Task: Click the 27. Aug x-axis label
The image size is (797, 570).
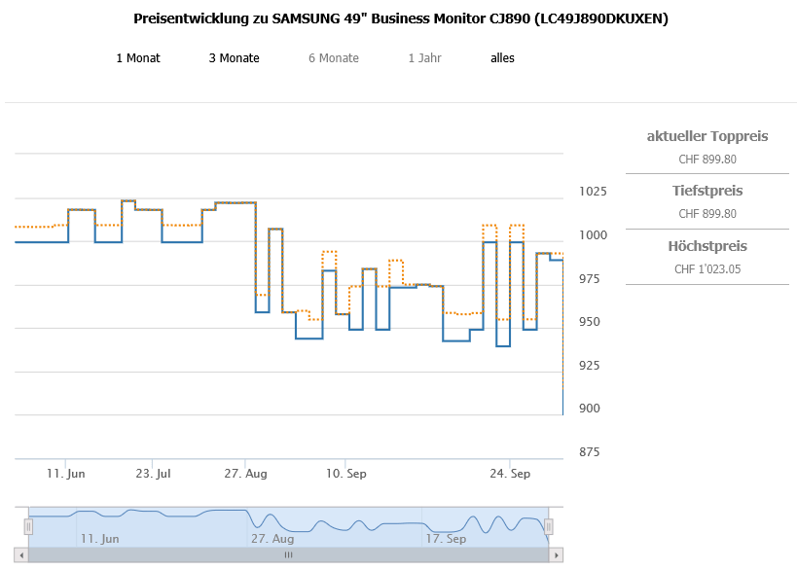Action: tap(245, 474)
